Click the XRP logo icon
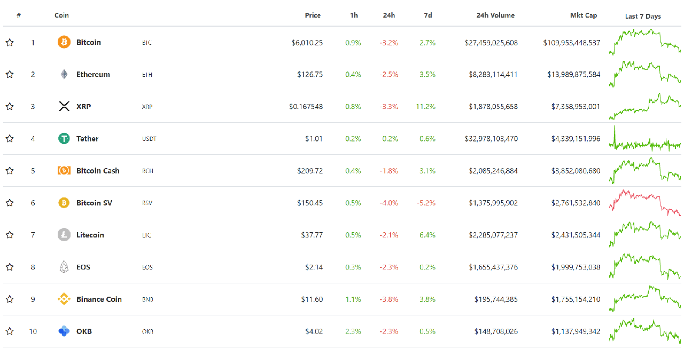684x349 pixels. (64, 106)
